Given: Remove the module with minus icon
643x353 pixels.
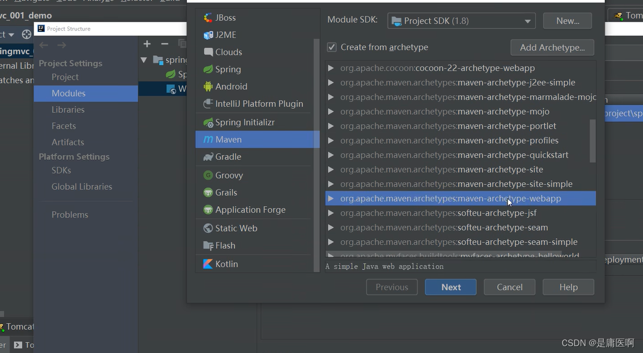Looking at the screenshot, I should [165, 44].
